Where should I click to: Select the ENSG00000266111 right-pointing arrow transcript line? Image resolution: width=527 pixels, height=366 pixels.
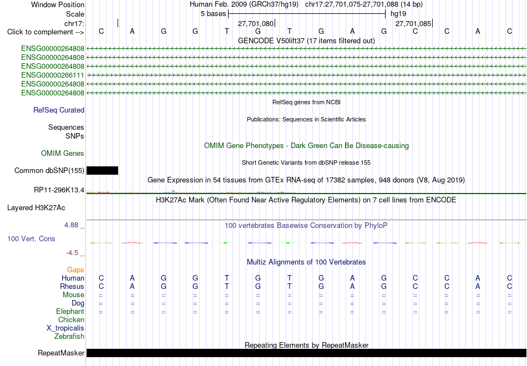[x=306, y=75]
